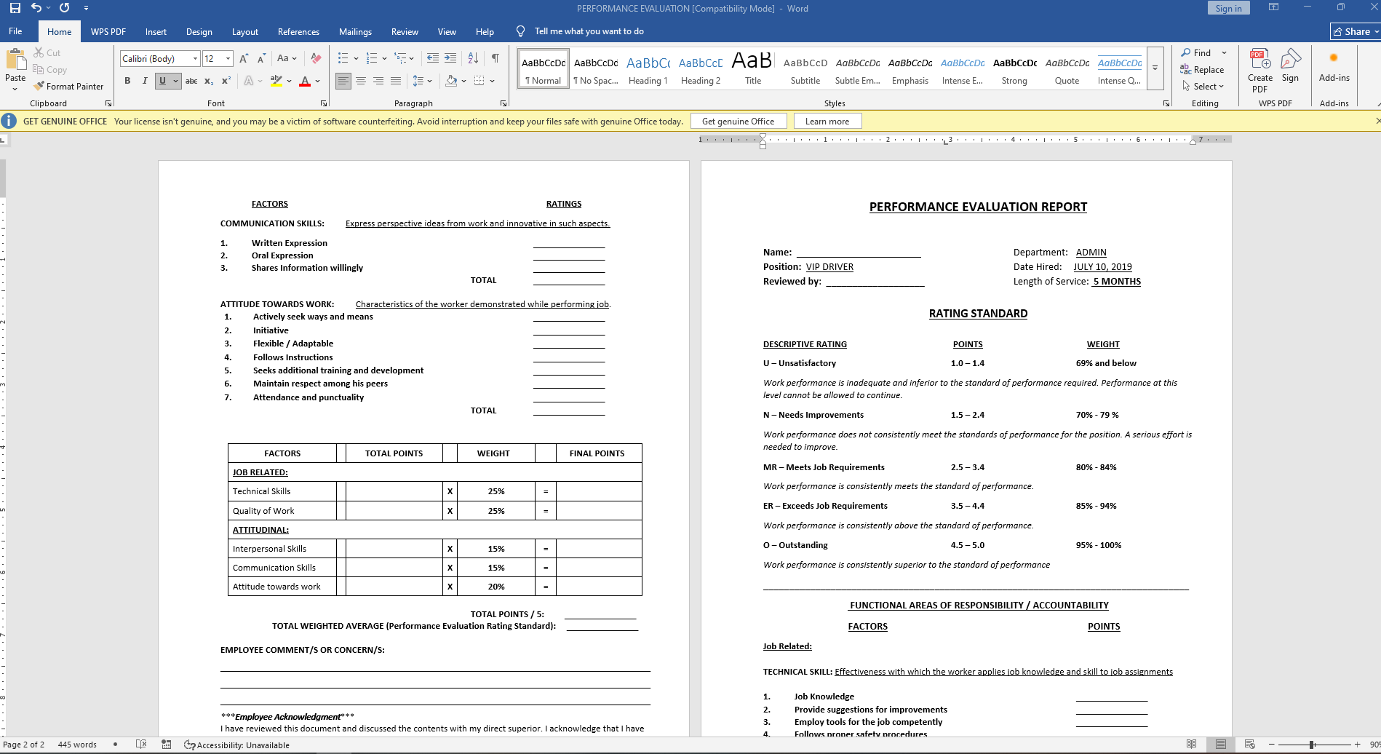This screenshot has height=754, width=1381.
Task: Toggle Italic formatting
Action: (x=145, y=81)
